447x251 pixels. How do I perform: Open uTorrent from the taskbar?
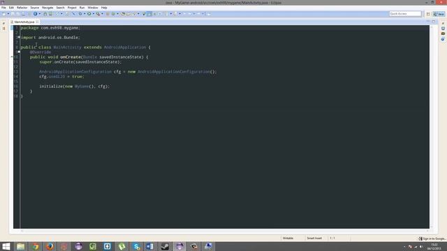coord(122,246)
